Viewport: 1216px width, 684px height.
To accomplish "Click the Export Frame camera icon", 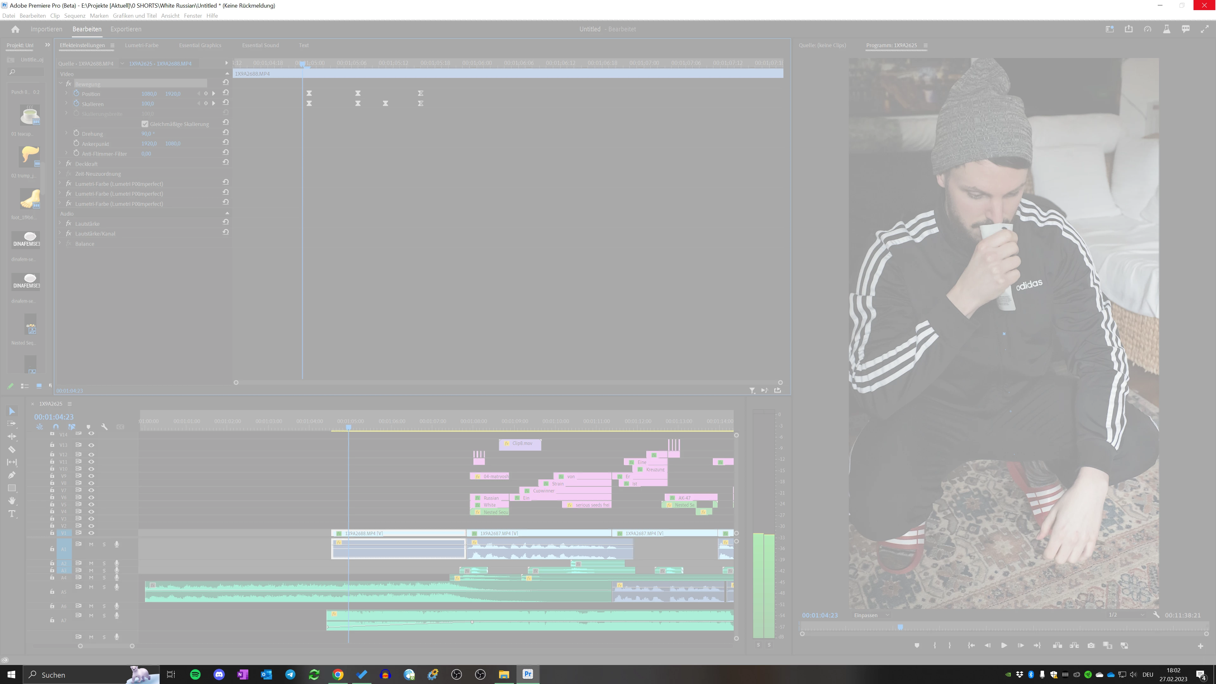I will [1091, 645].
